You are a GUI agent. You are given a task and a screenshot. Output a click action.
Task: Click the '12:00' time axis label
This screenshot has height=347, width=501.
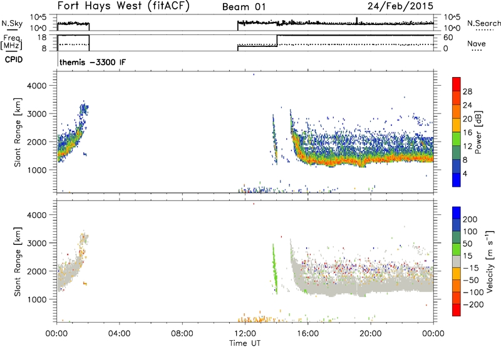click(x=245, y=334)
